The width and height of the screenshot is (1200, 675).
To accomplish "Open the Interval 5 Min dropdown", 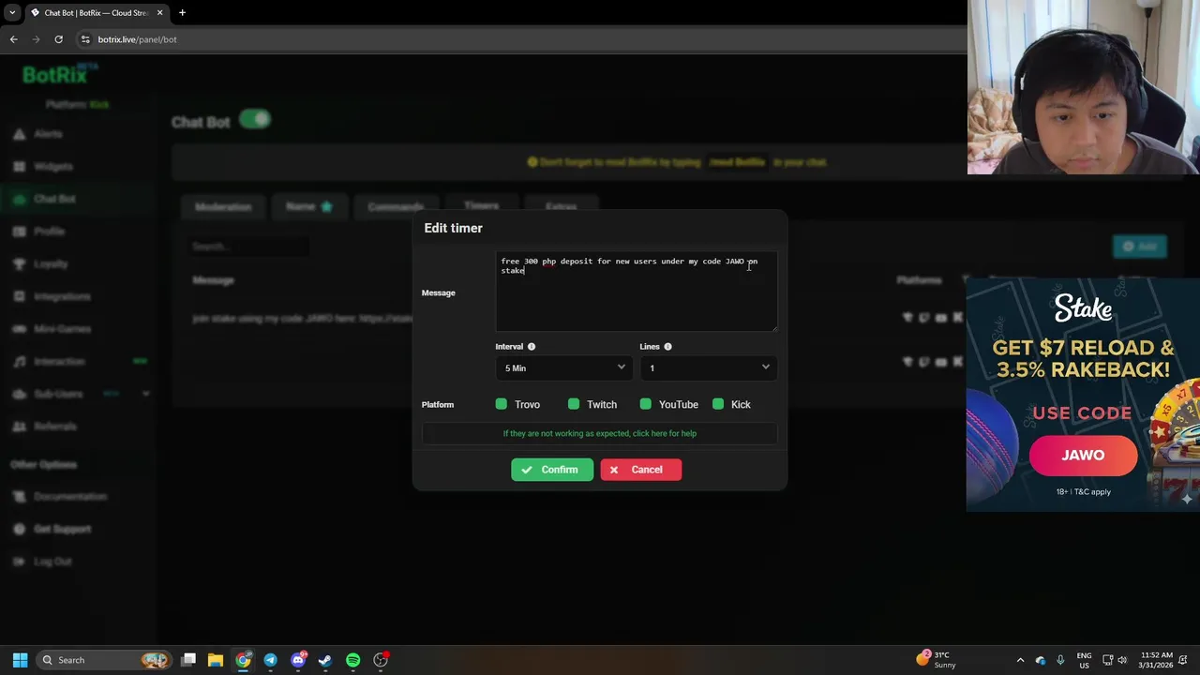I will point(564,367).
